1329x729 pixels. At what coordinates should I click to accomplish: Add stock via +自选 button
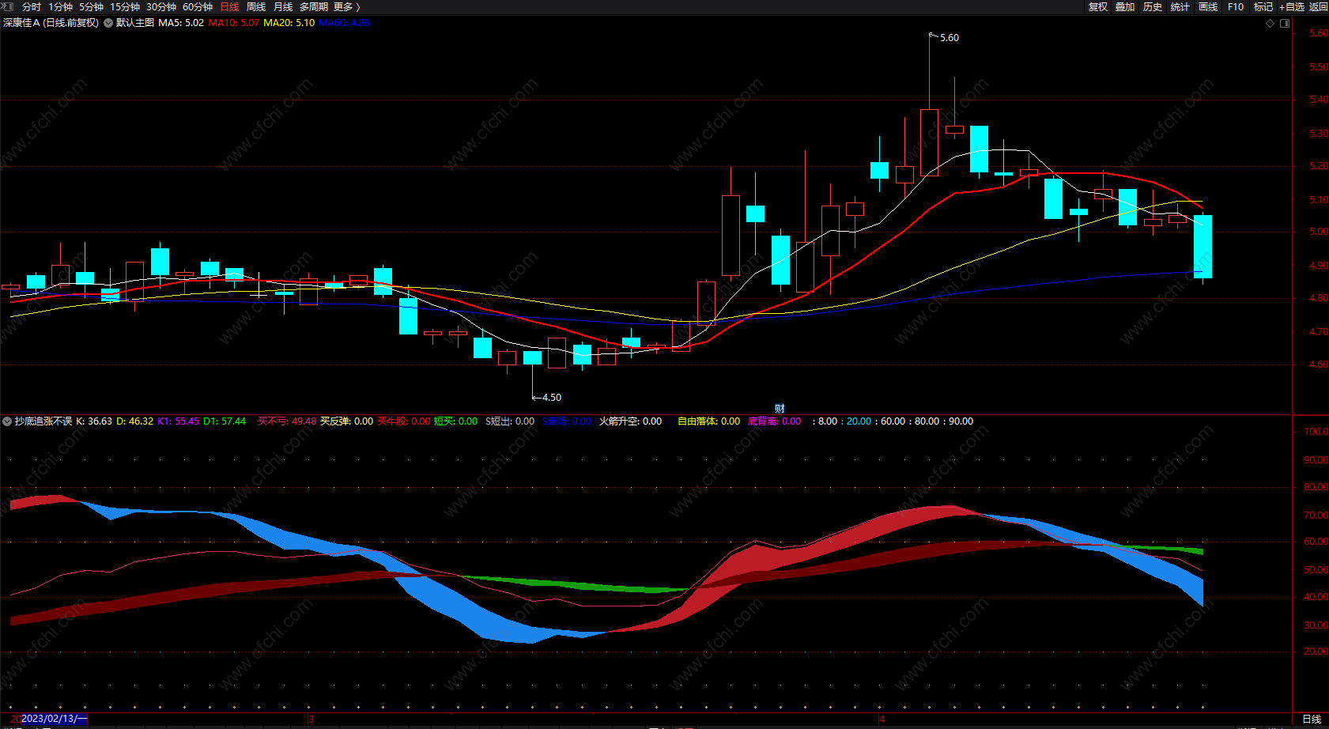pos(1292,7)
